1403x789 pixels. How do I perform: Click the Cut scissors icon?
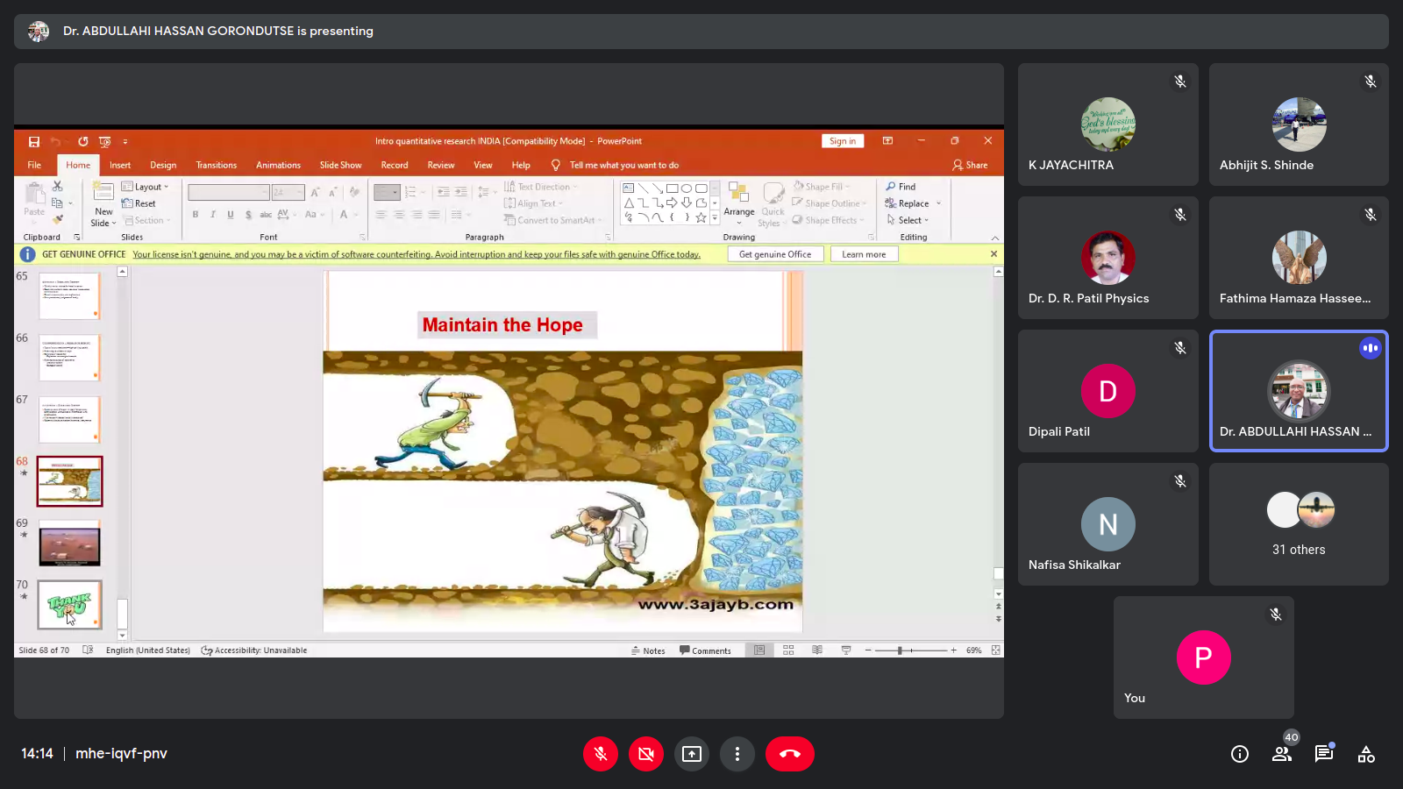pos(57,186)
